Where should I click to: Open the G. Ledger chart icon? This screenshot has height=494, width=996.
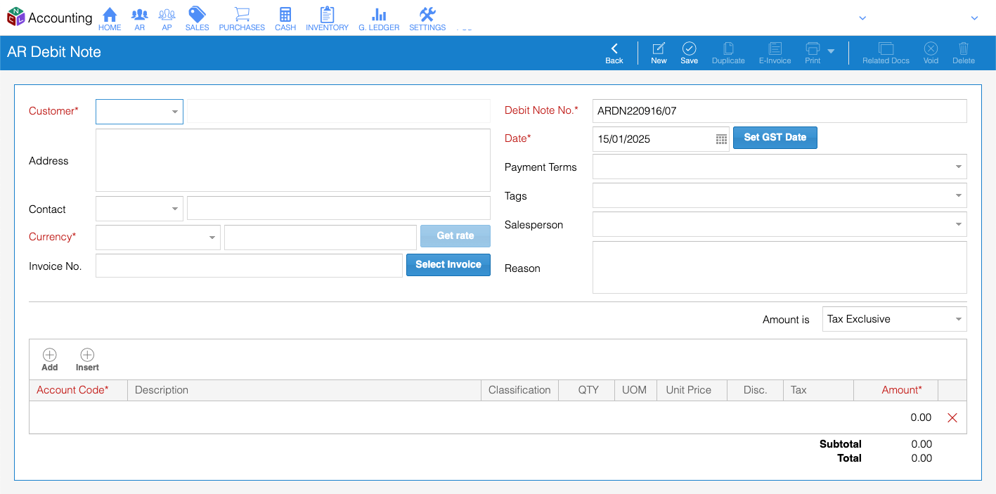tap(379, 15)
